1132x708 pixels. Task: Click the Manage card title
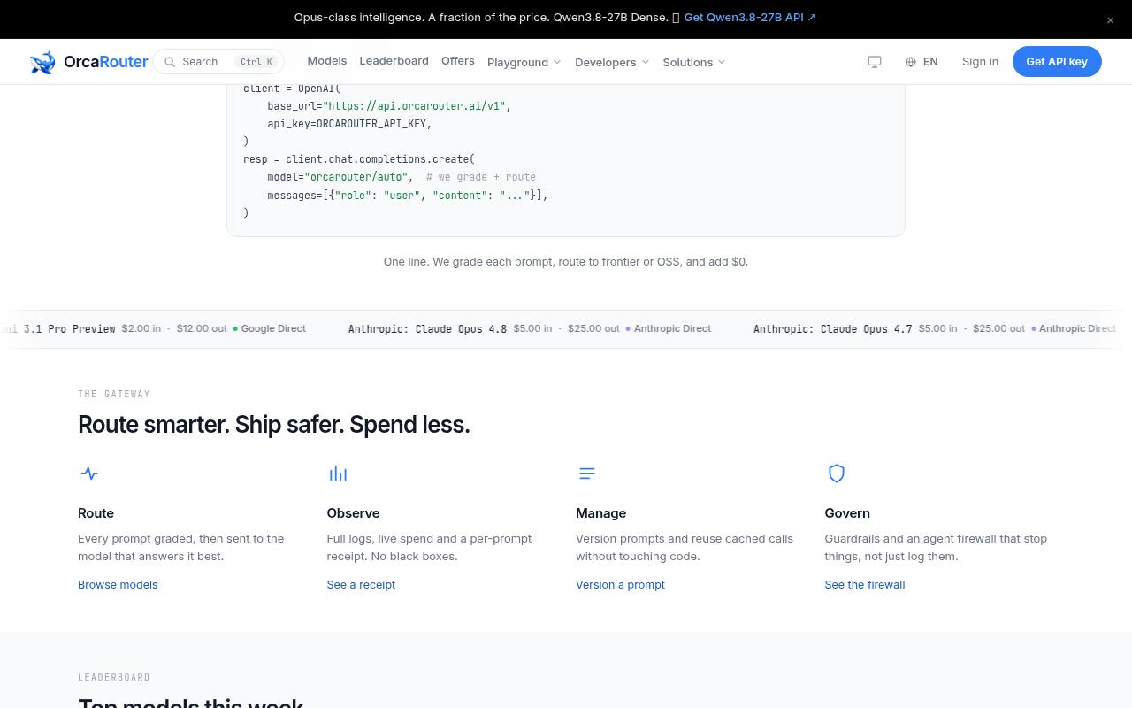(600, 513)
